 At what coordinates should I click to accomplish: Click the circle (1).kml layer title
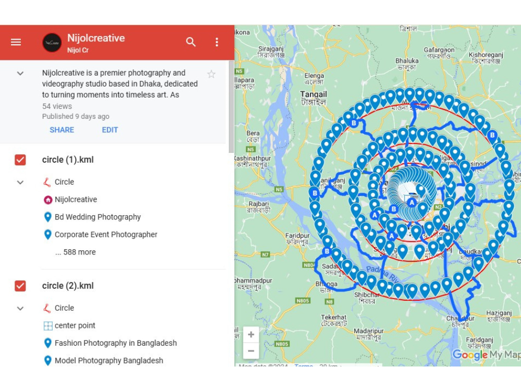(68, 160)
